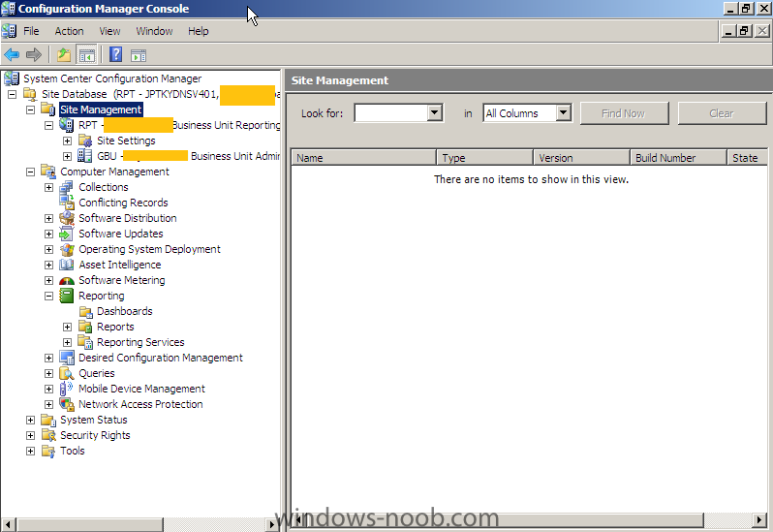
Task: Click the Dashboards folder icon
Action: pyautogui.click(x=85, y=312)
